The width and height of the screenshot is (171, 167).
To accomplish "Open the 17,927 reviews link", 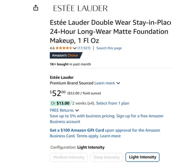I will pos(84,48).
